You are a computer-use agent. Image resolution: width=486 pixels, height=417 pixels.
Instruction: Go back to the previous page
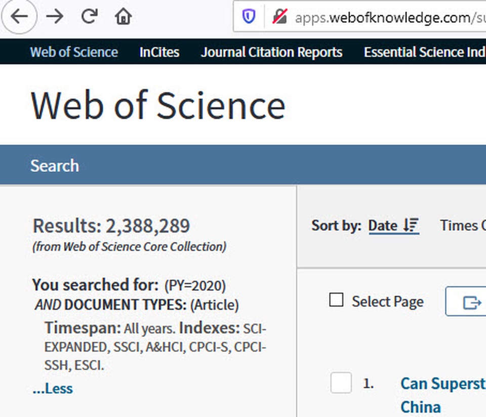point(19,16)
